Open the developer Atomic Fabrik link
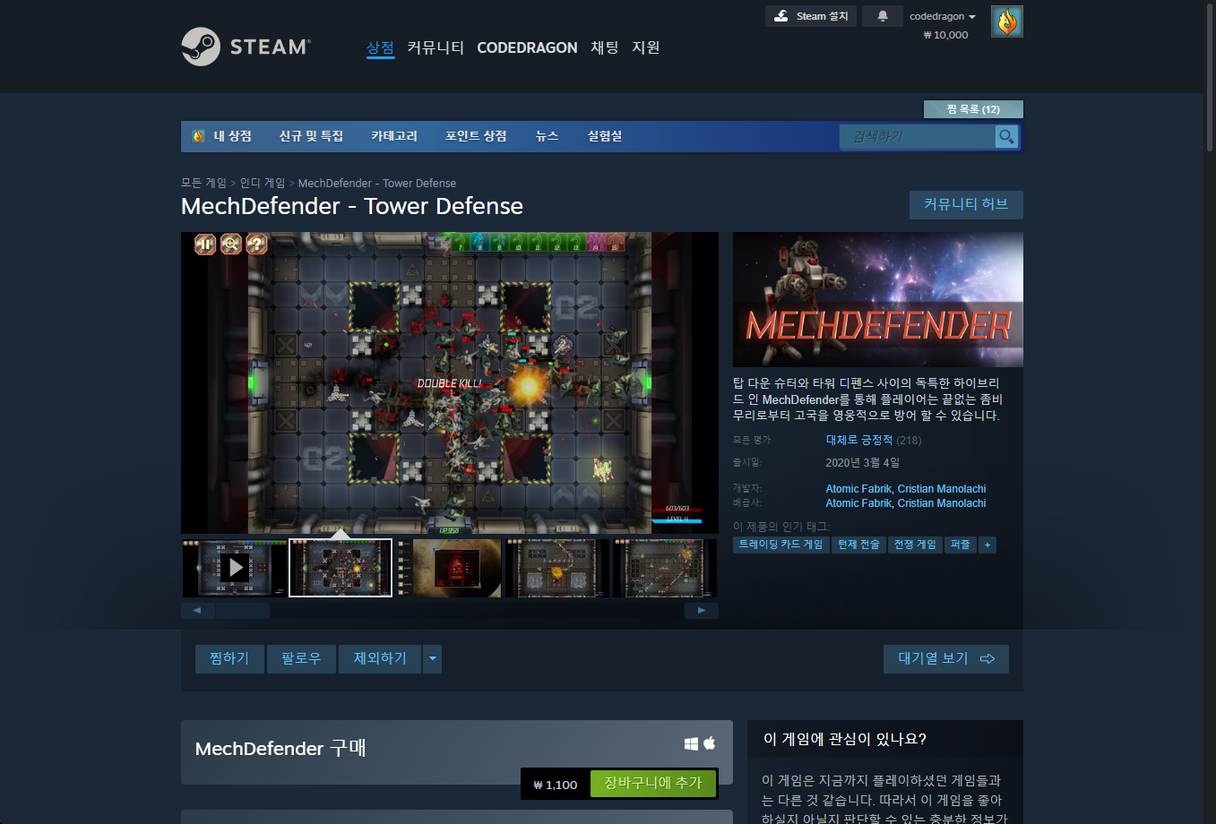This screenshot has width=1216, height=824. (858, 489)
